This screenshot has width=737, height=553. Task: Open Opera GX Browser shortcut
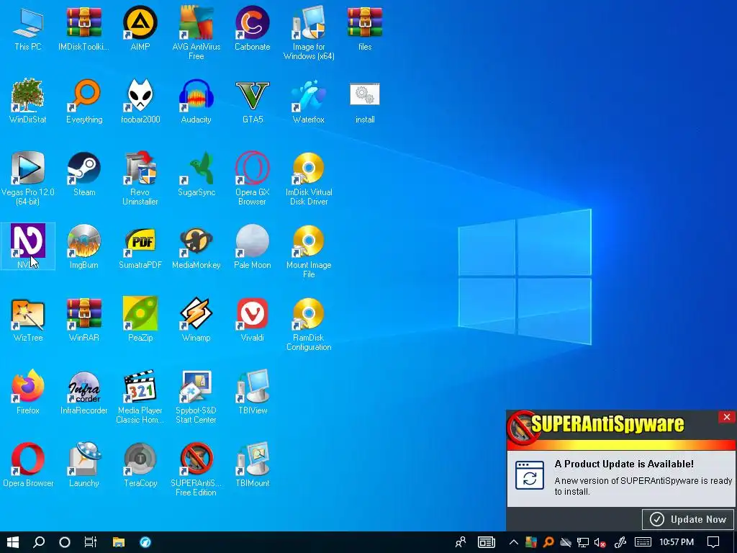click(x=253, y=179)
